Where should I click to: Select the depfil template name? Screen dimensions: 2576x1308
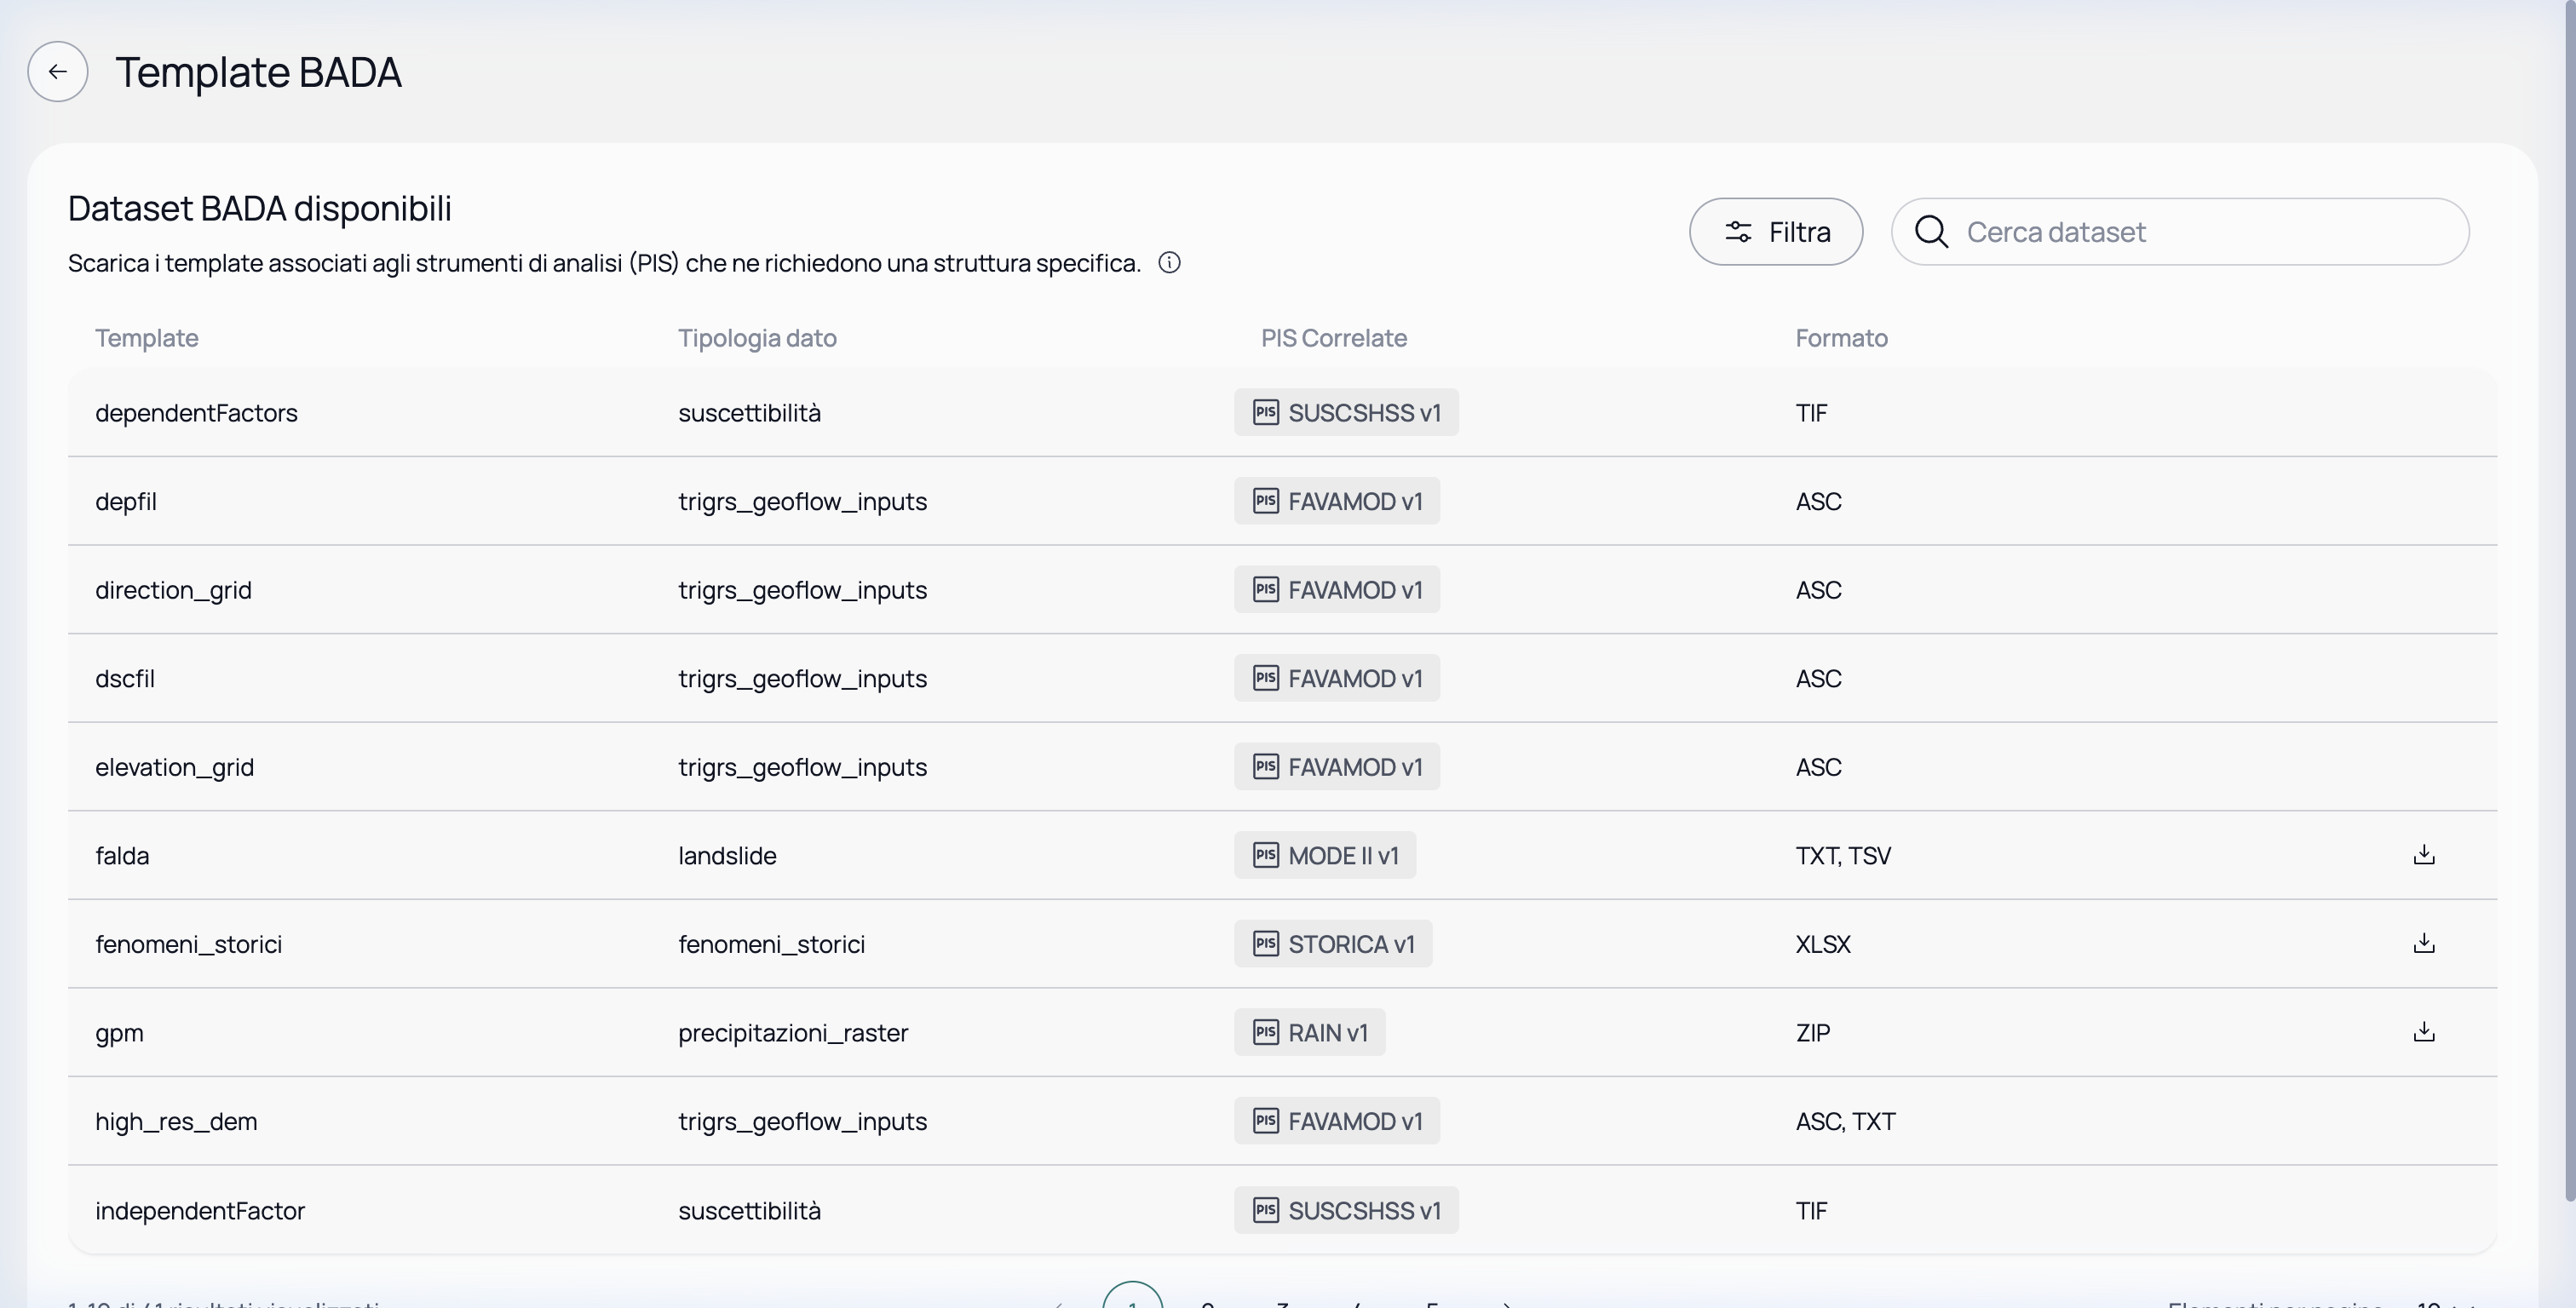click(x=126, y=501)
